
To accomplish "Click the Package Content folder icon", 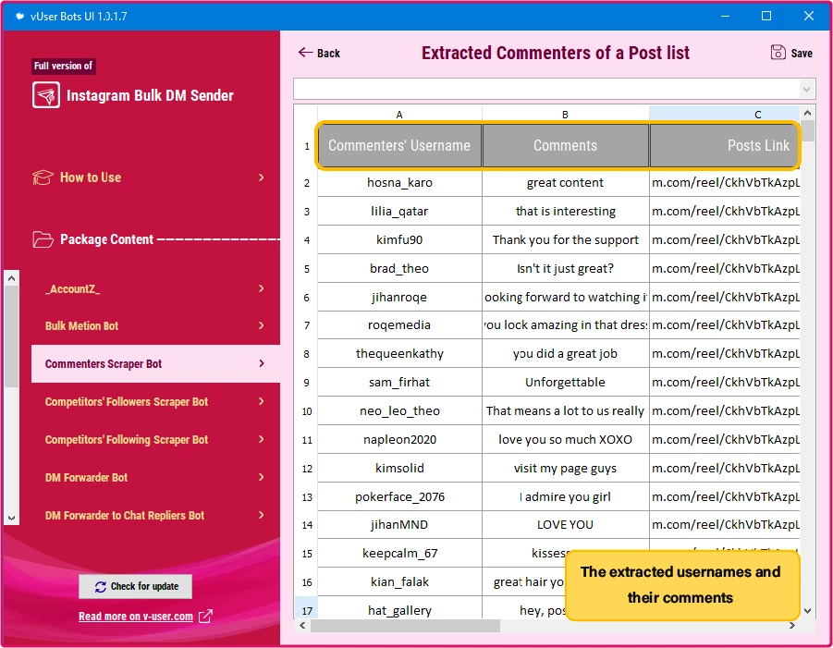I will click(43, 239).
